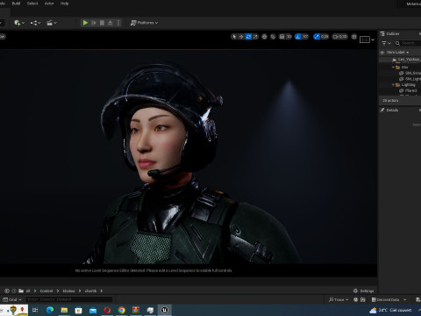Select the Plane3 actor in Outliner
421x316 pixels.
pos(400,90)
